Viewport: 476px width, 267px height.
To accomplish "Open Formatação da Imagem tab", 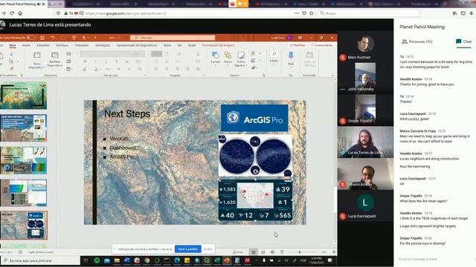I will coord(218,45).
